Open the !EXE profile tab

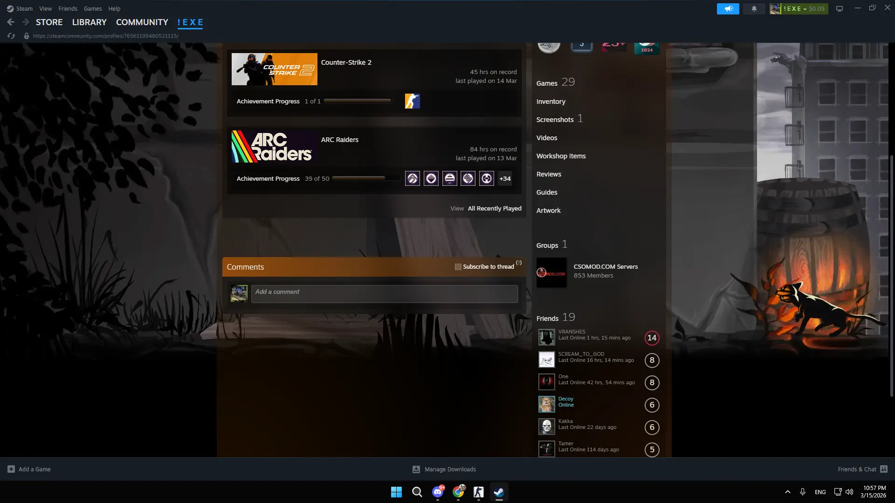(190, 22)
